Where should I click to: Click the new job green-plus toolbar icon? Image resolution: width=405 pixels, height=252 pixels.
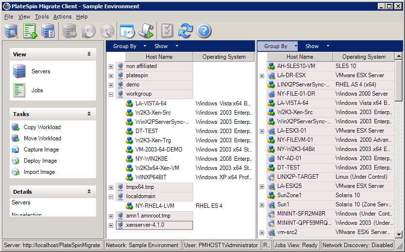point(30,31)
